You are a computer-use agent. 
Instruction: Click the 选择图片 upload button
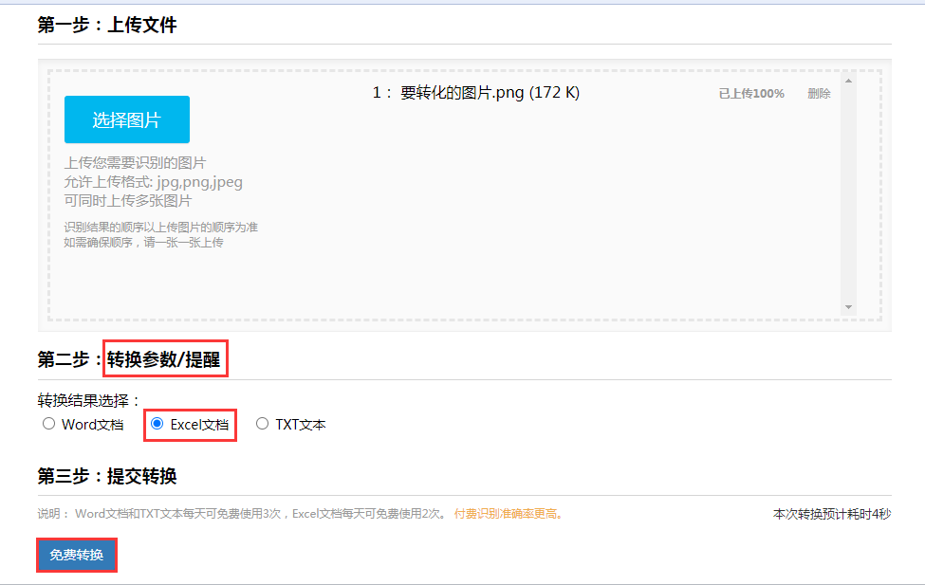click(127, 119)
